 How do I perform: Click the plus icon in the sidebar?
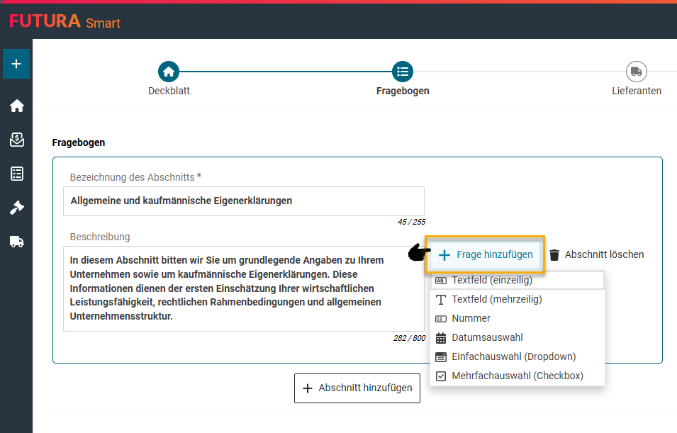pos(16,64)
